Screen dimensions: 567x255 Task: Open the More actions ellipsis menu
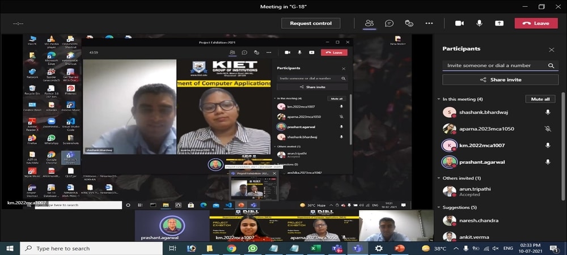429,23
